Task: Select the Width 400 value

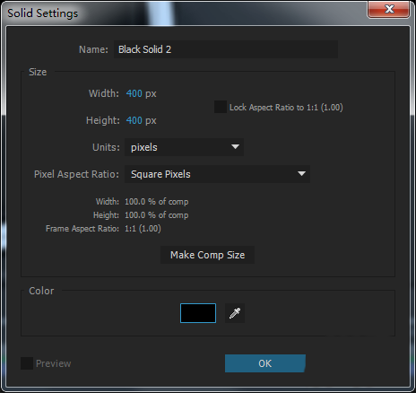Action: [134, 93]
